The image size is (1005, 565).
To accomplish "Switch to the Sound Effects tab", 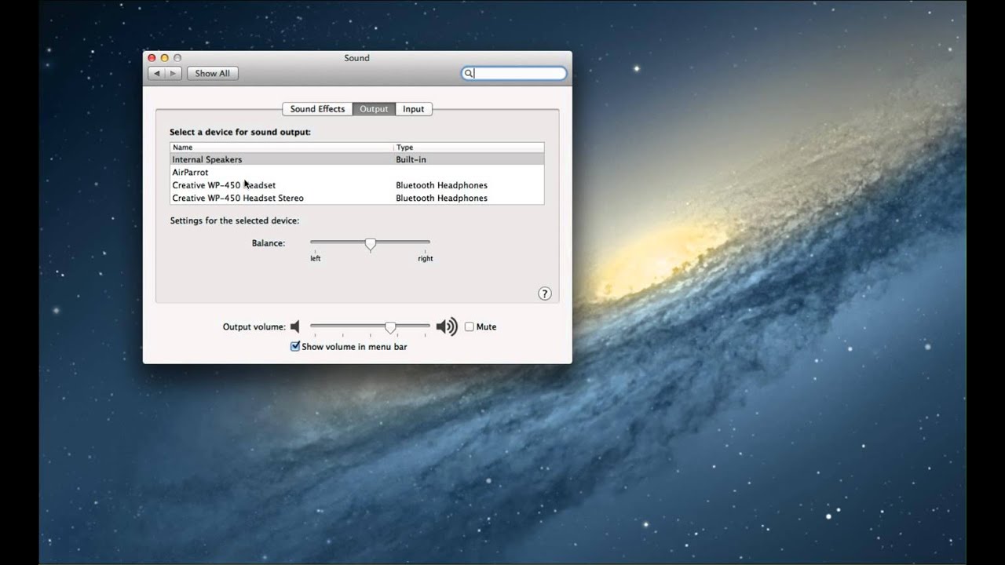I will 317,109.
